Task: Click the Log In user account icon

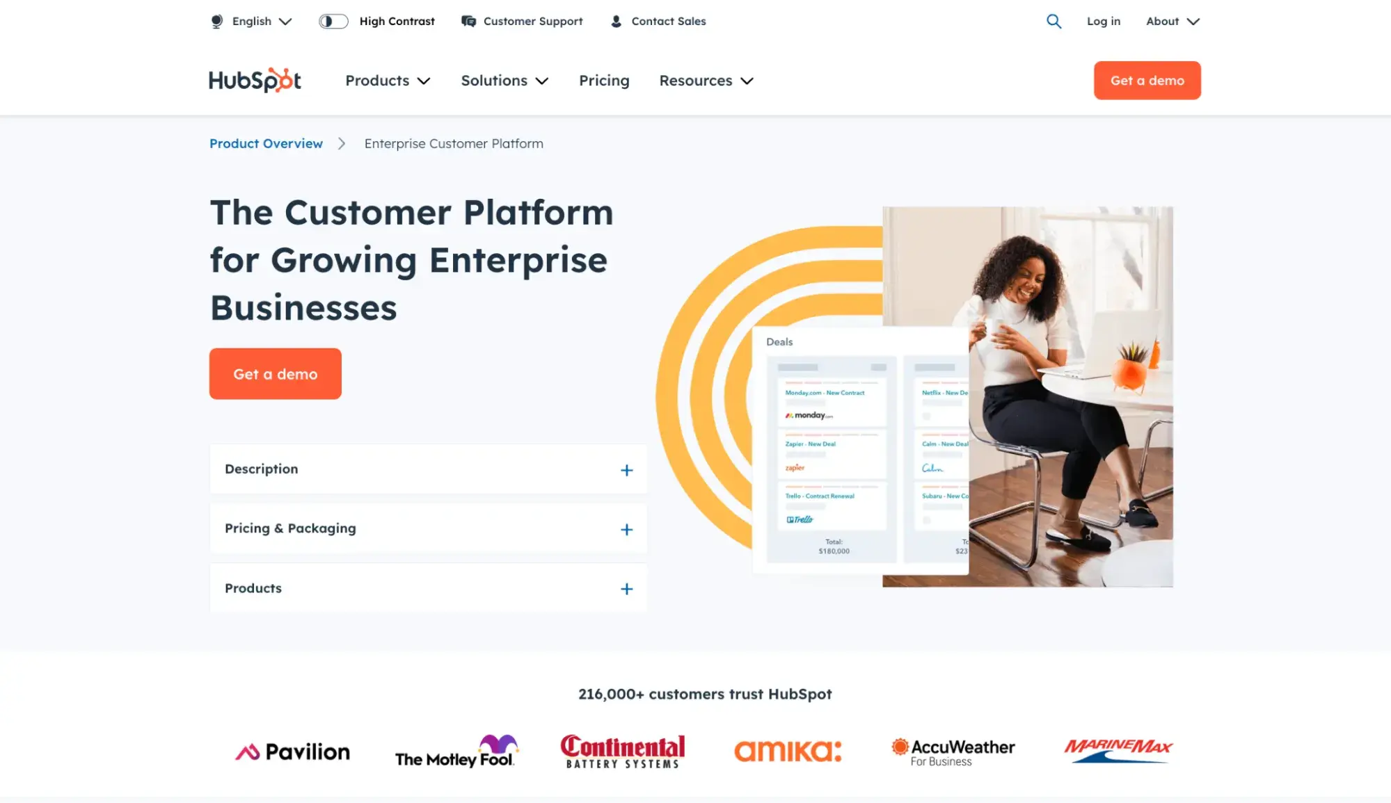Action: (1103, 20)
